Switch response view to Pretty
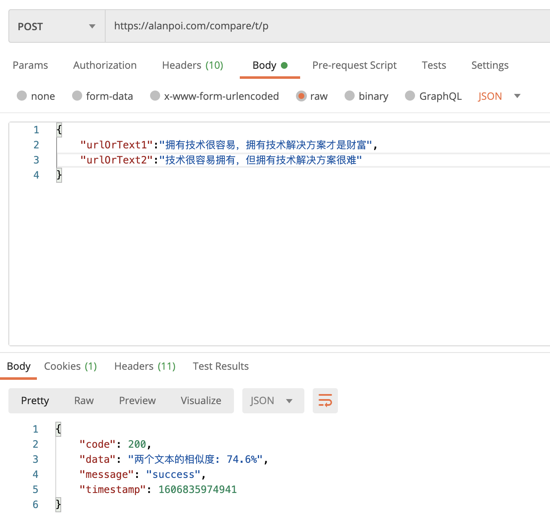Image resolution: width=550 pixels, height=524 pixels. (35, 401)
